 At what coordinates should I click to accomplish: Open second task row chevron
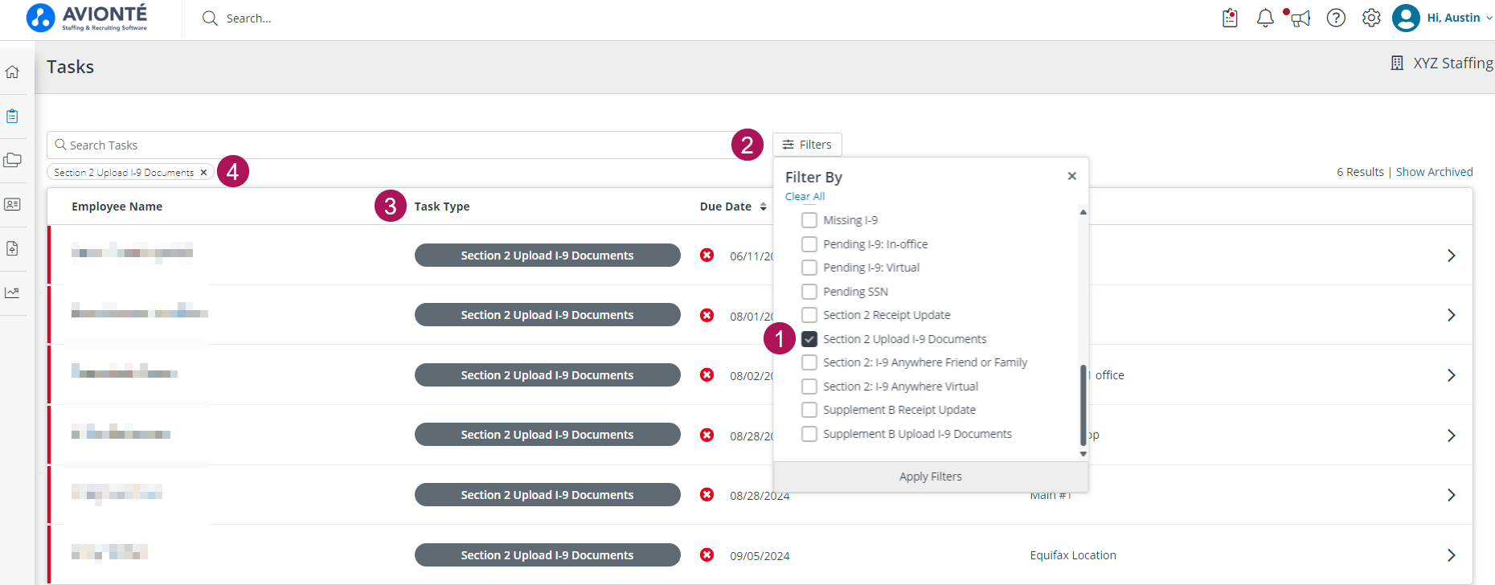tap(1451, 315)
